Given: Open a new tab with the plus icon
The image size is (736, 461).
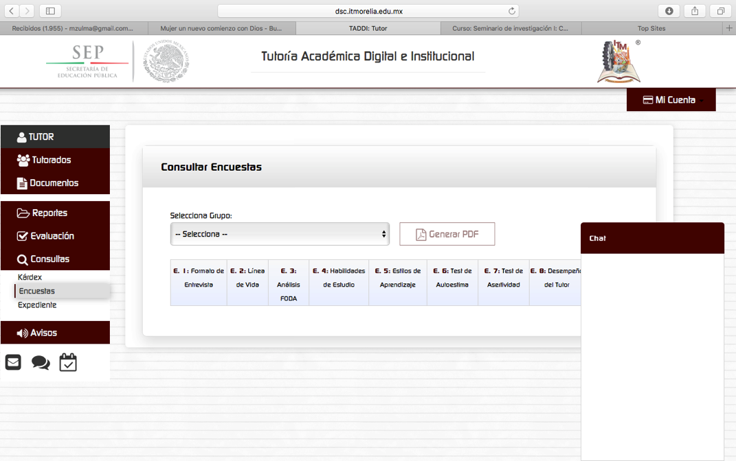Looking at the screenshot, I should click(728, 28).
